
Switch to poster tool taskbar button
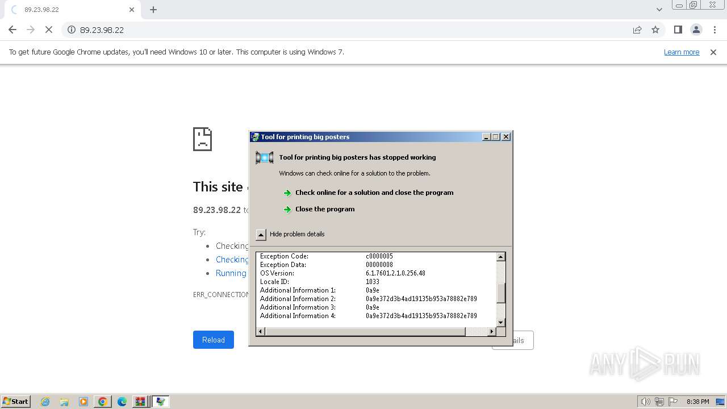pos(161,402)
